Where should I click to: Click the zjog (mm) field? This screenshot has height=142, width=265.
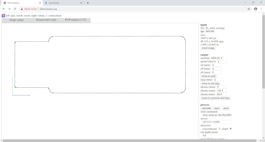(219, 80)
